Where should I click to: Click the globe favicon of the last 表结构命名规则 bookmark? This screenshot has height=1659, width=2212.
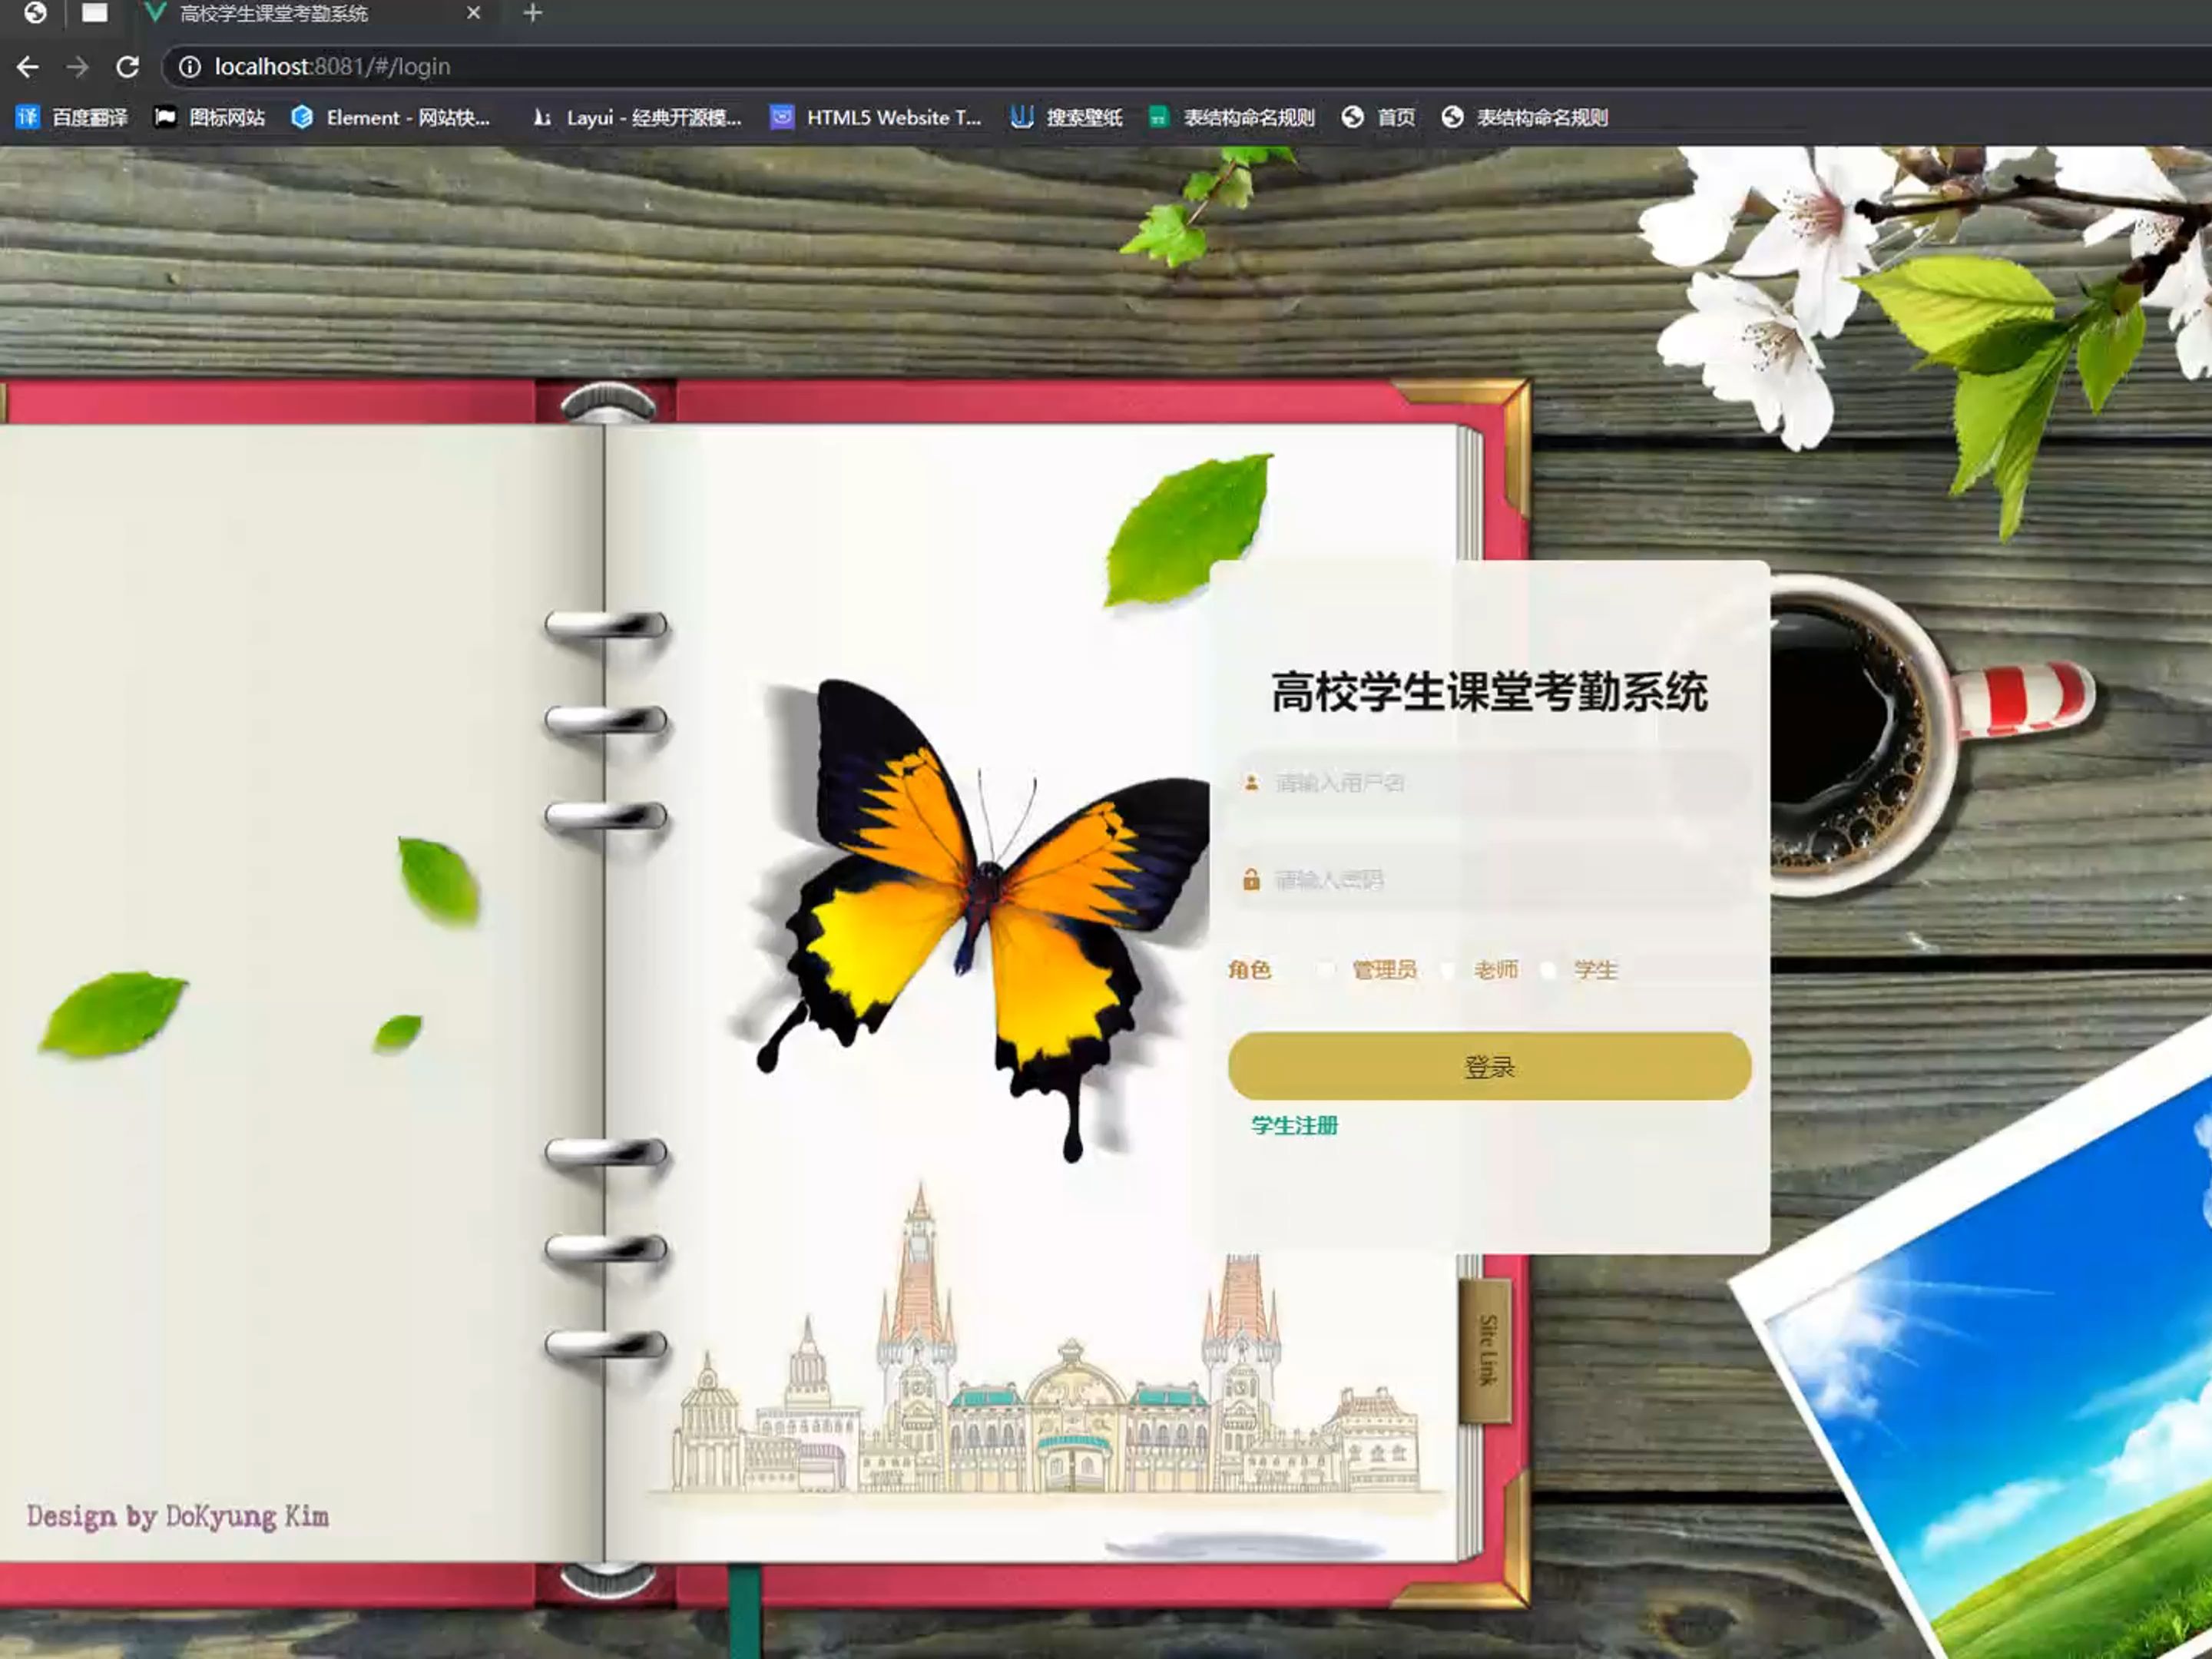click(1453, 118)
